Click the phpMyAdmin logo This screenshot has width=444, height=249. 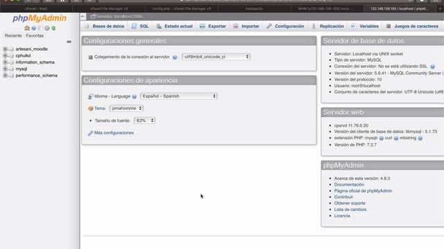[40, 19]
